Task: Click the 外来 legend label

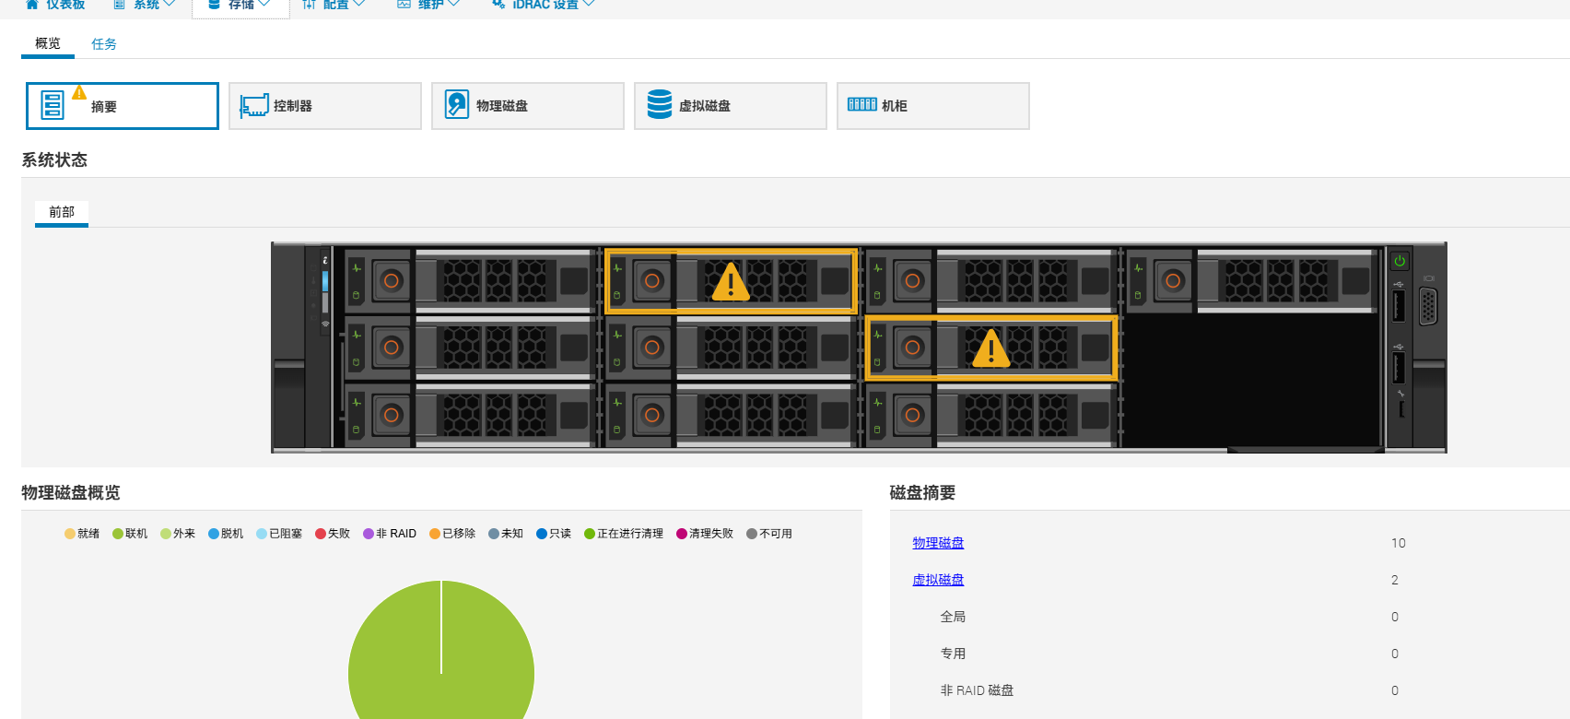Action: coord(184,534)
